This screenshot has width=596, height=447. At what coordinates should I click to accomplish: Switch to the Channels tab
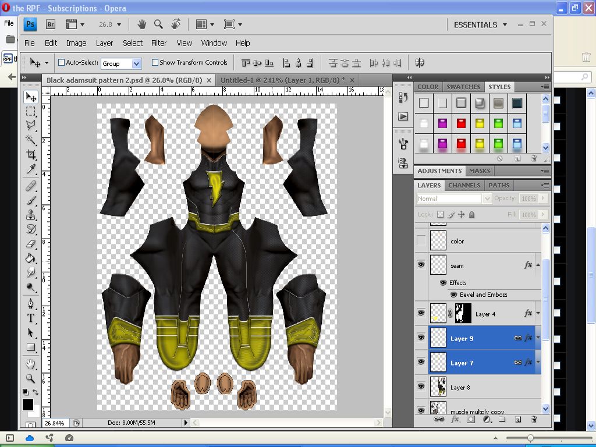464,185
